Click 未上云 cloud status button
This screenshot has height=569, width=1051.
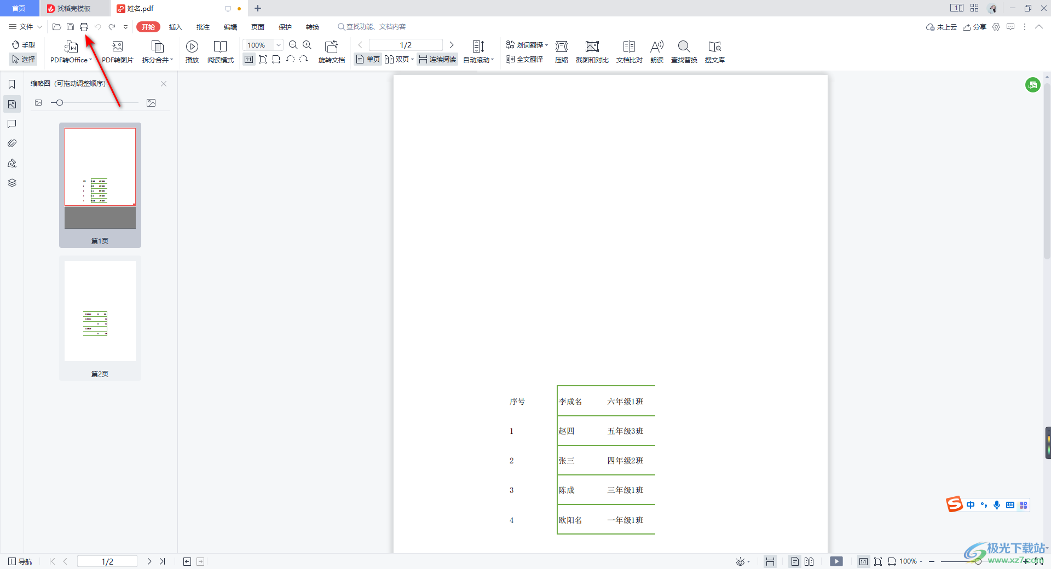[x=941, y=27]
